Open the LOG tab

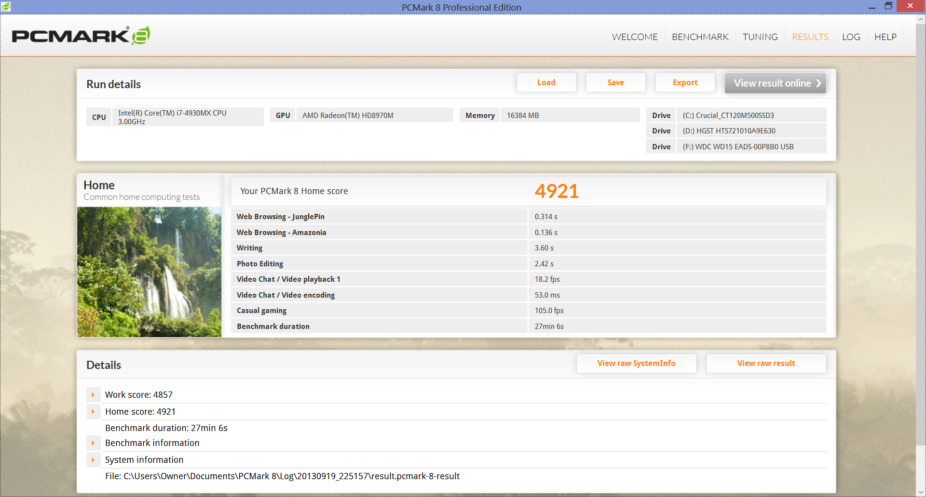(x=851, y=37)
